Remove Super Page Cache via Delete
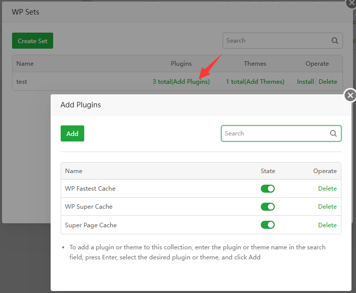The width and height of the screenshot is (356, 293). coord(327,225)
